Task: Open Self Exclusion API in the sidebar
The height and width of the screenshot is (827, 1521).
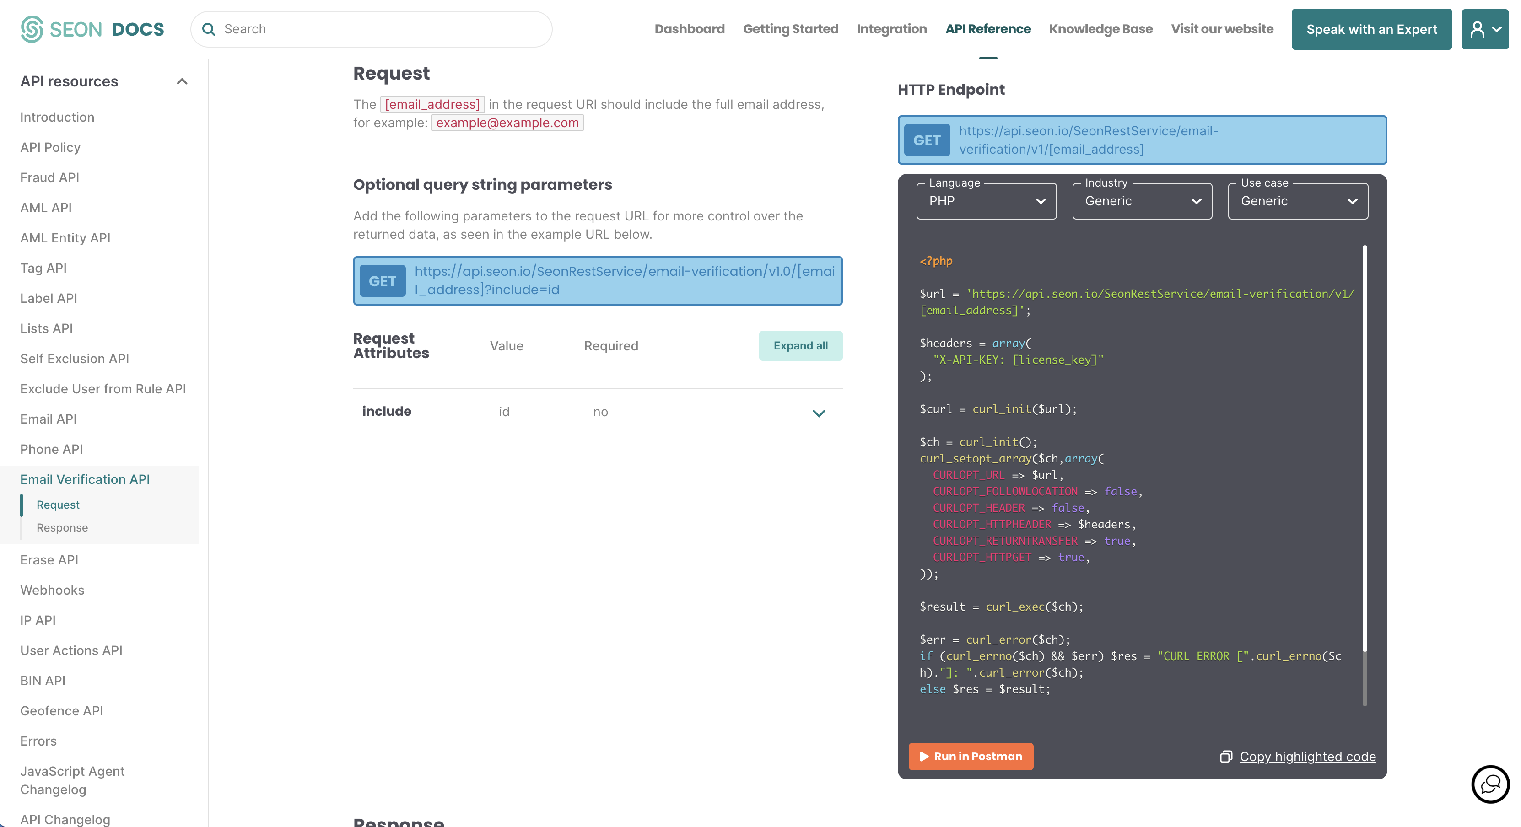Action: pos(75,358)
